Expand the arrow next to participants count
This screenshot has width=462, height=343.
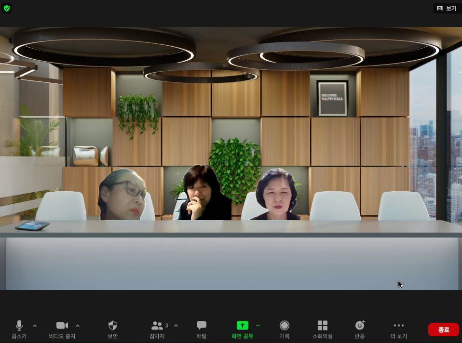pos(176,326)
